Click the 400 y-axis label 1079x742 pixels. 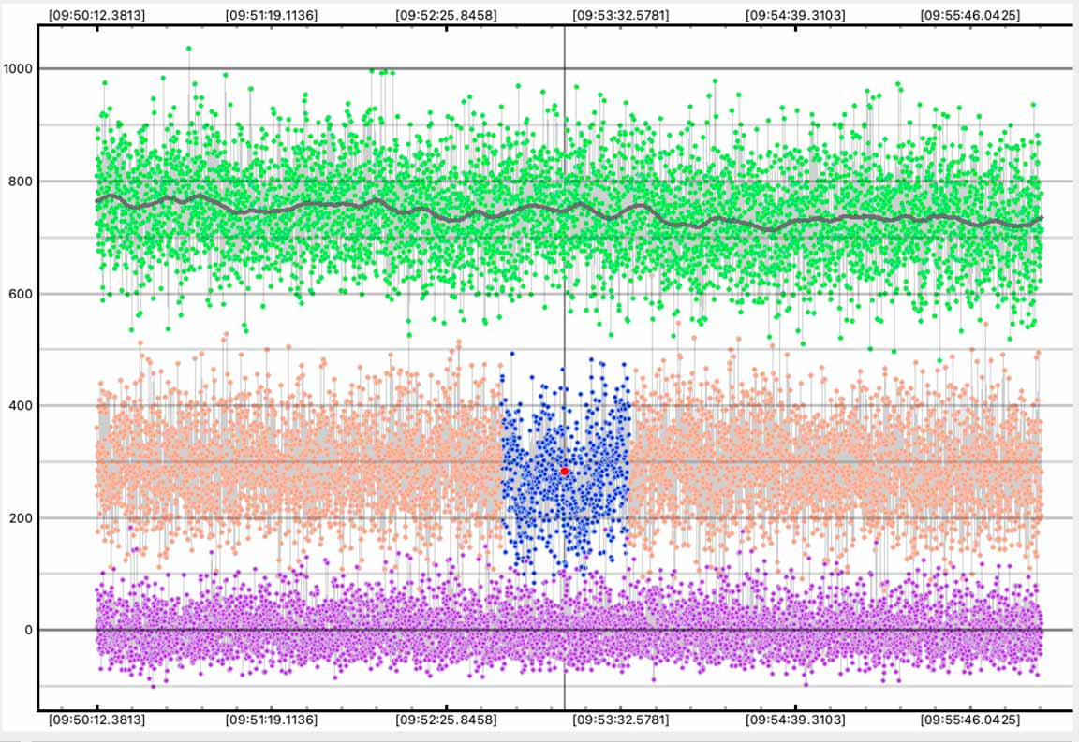coord(21,406)
